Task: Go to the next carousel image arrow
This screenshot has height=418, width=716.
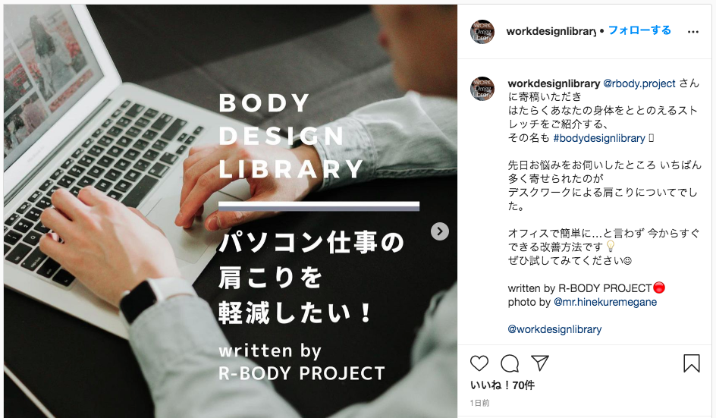Action: [x=440, y=231]
